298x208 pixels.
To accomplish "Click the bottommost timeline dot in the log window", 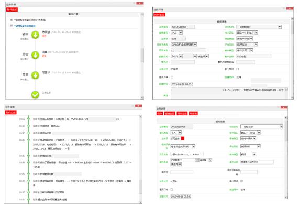I will (x=28, y=199).
